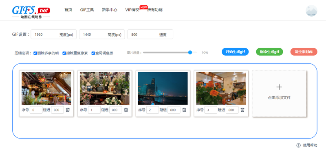Image resolution: width=326 pixels, height=154 pixels.
Task: Delete frame with sequence number 0
Action: pos(68,110)
